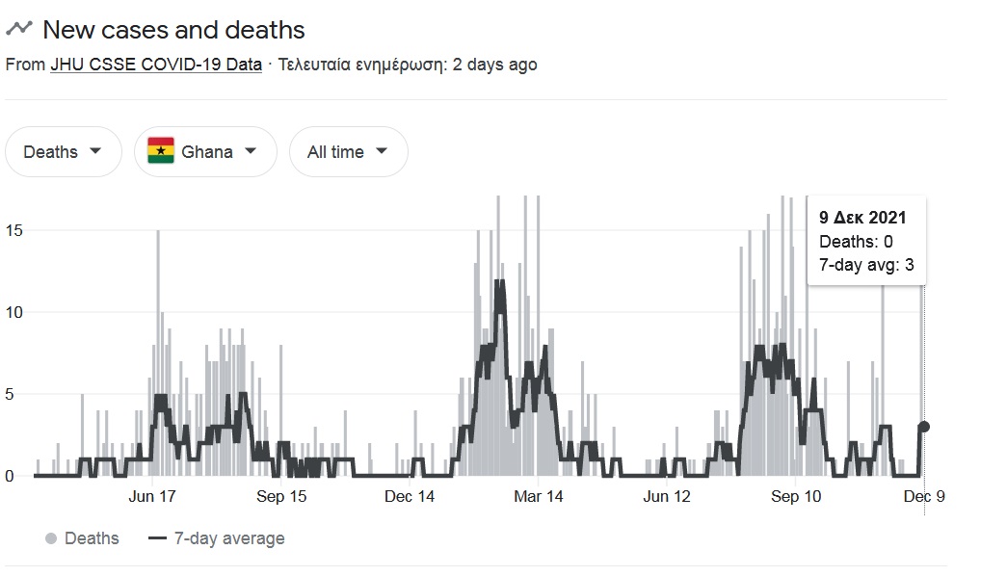Click the dark 7-day average legend dash
The image size is (1007, 576).
coord(158,538)
